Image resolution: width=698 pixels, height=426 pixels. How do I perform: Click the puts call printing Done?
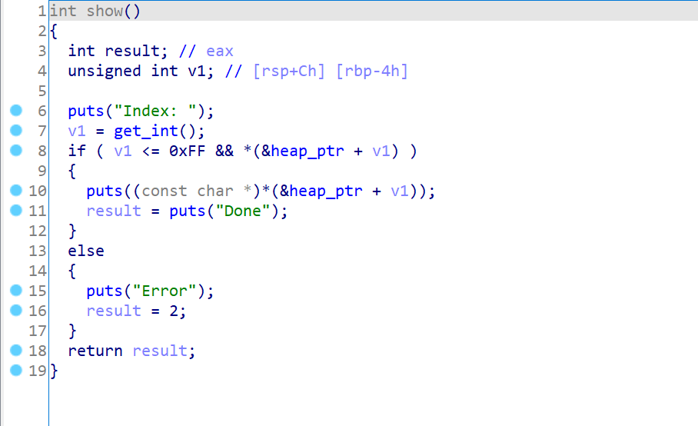[x=187, y=211]
